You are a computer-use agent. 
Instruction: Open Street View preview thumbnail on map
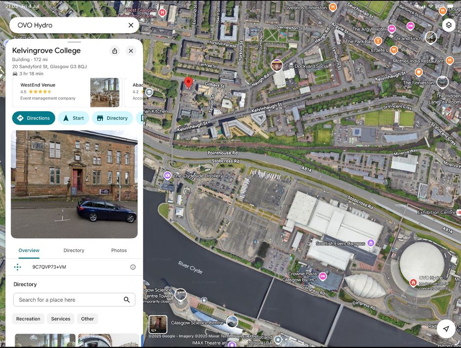click(158, 324)
